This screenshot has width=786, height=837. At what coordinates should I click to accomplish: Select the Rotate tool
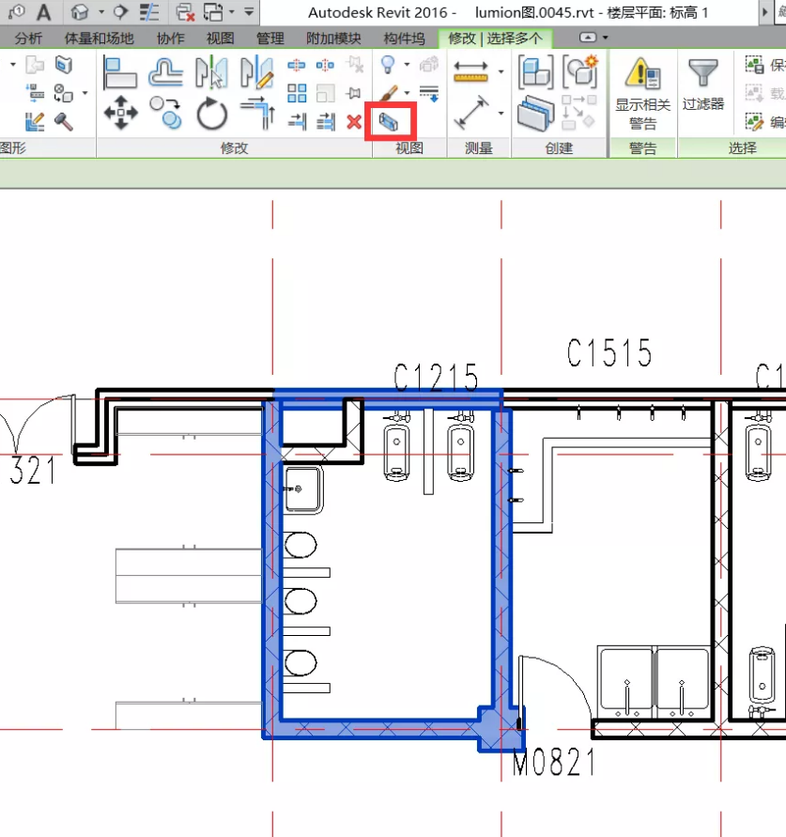[x=212, y=114]
